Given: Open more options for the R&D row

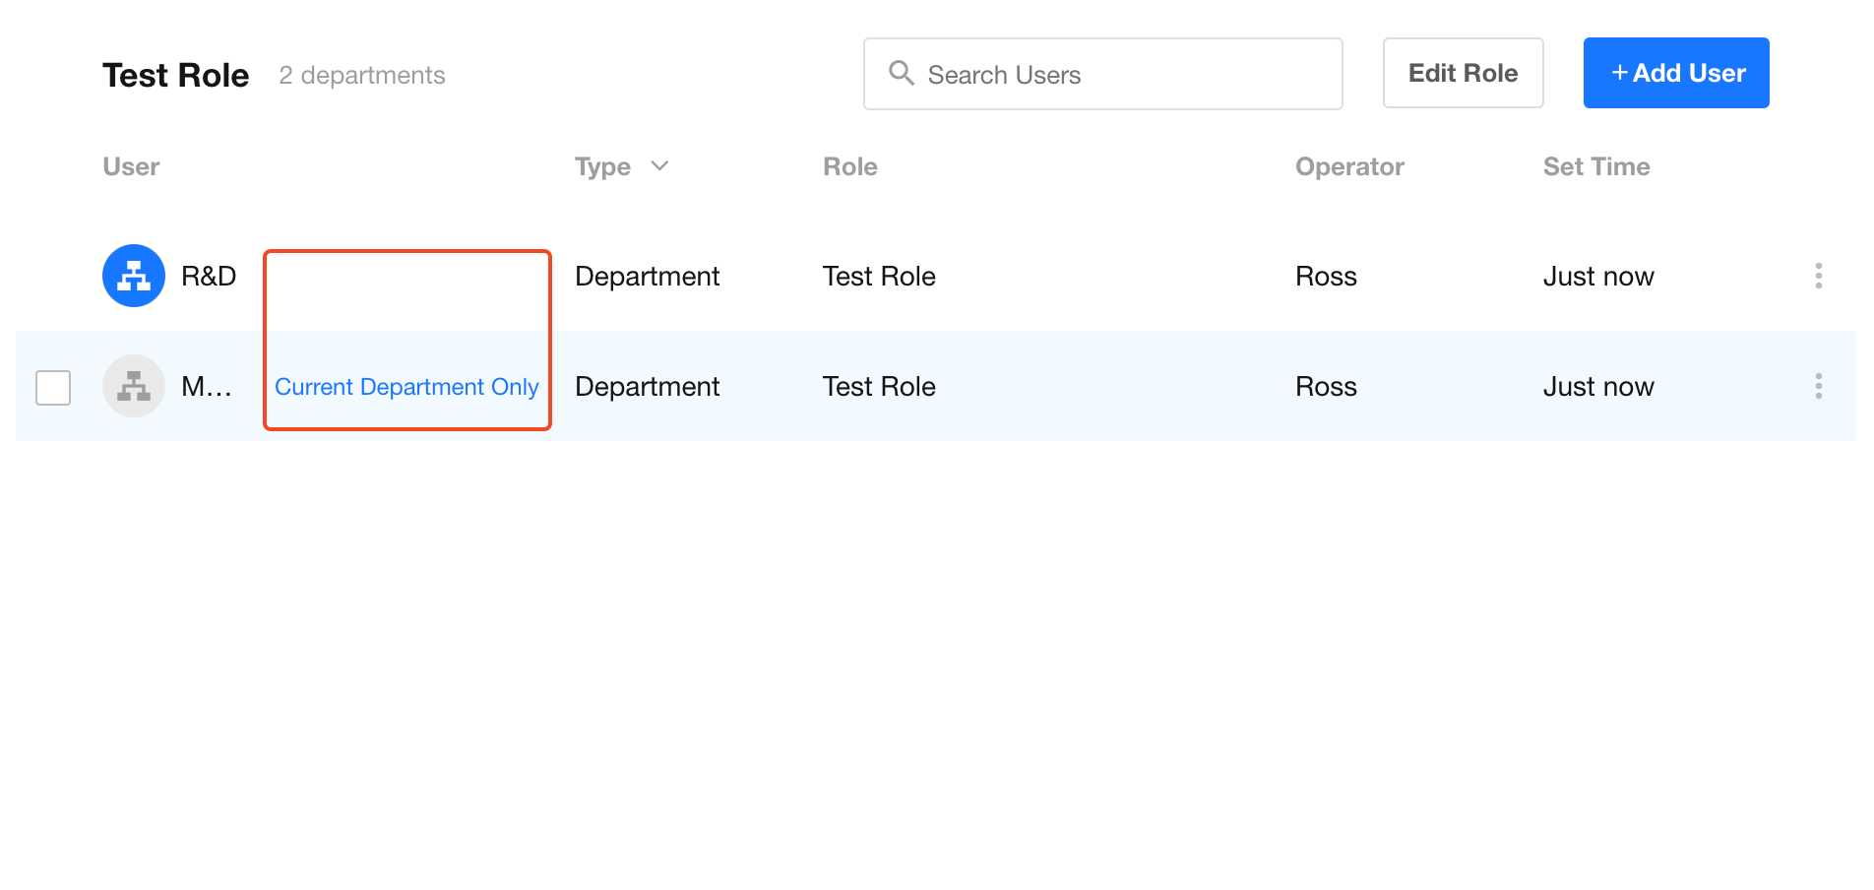Looking at the screenshot, I should click(x=1818, y=276).
